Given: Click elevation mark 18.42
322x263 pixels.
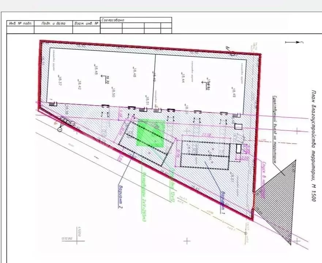Looking at the screenshot, I should coord(79,84).
